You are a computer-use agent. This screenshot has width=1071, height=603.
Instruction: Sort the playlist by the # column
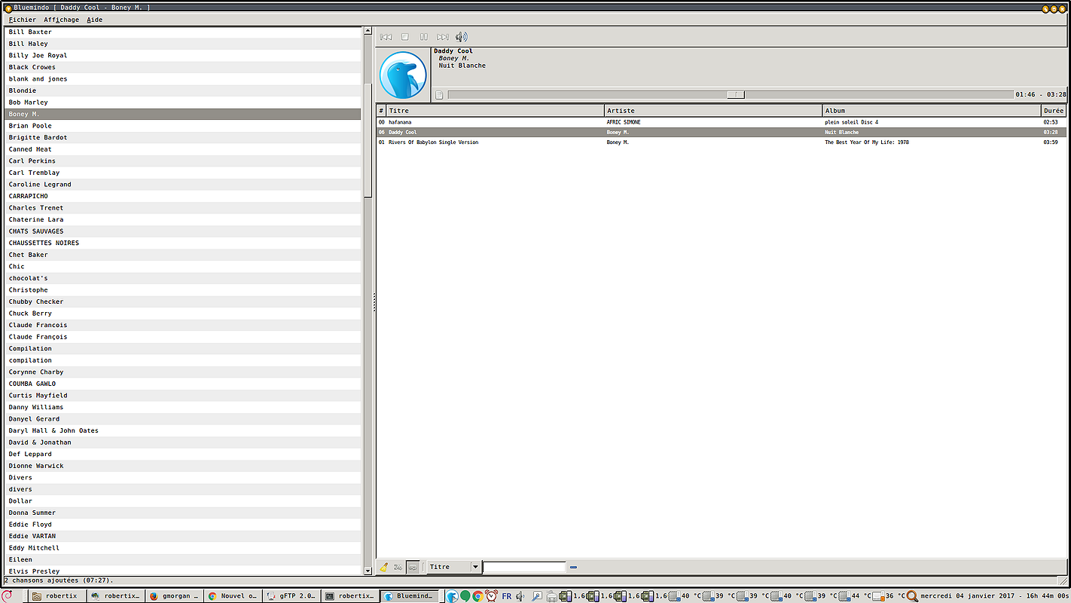pos(381,111)
